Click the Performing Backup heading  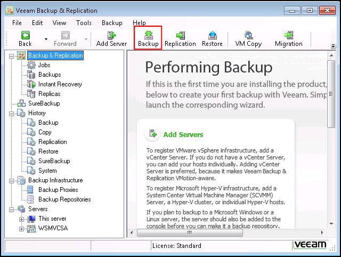pos(209,67)
